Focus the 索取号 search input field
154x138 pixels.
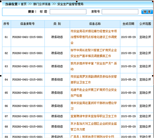[120, 12]
